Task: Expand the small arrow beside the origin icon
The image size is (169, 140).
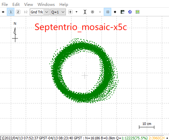Action: (x=76, y=12)
